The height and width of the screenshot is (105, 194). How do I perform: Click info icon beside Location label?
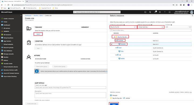point(171,25)
